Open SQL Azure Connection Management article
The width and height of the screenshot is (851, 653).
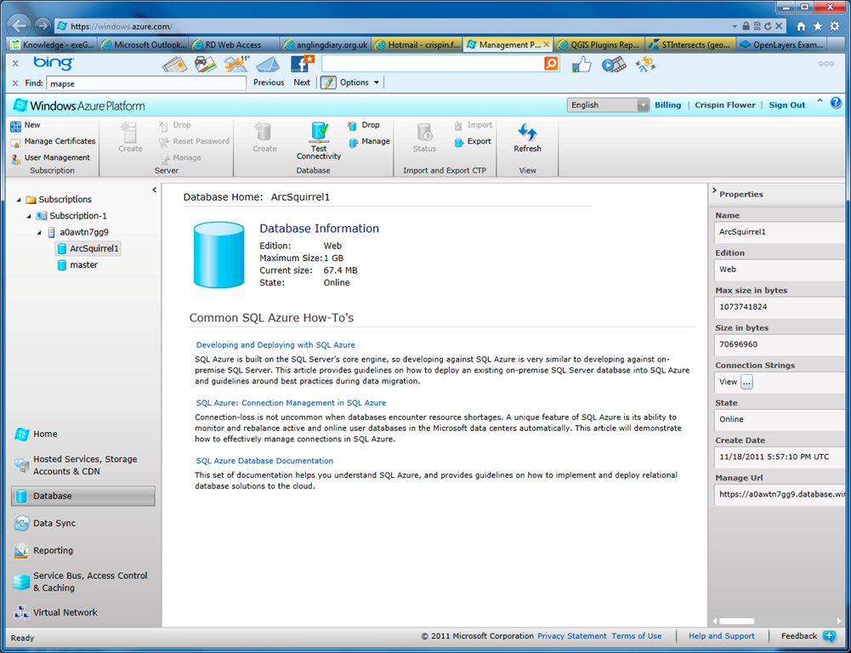(x=291, y=403)
